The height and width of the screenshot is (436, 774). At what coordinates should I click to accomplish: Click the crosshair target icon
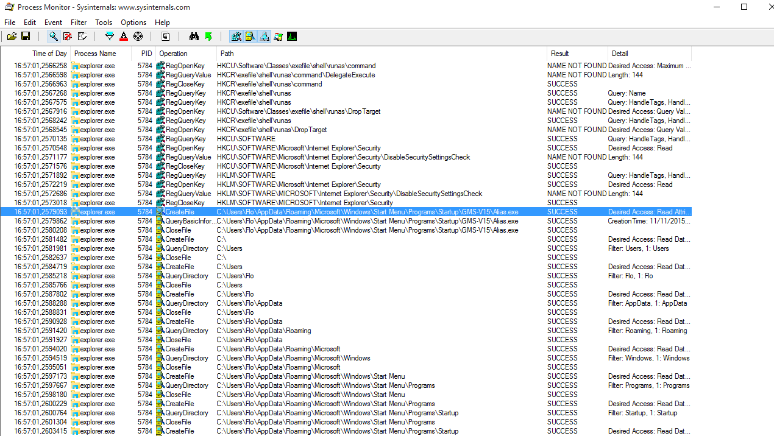click(138, 37)
